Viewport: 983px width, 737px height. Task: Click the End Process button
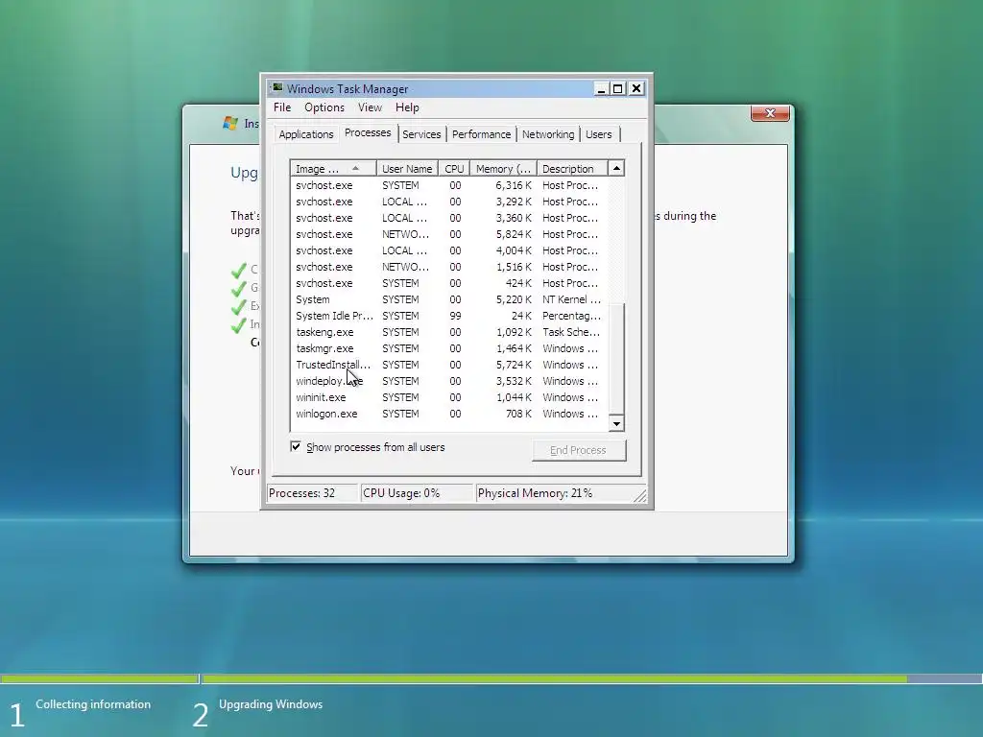click(x=578, y=450)
